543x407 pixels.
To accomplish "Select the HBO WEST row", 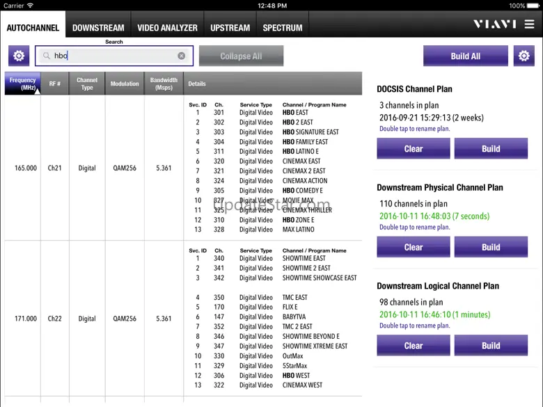I will coord(273,376).
